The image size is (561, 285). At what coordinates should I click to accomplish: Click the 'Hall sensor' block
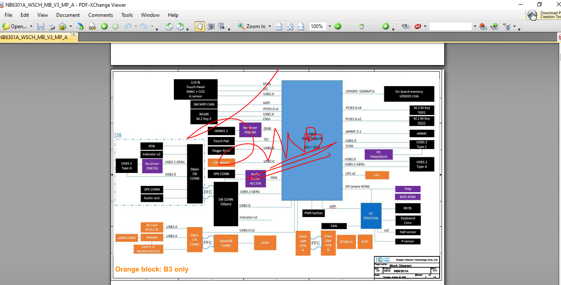tap(408, 232)
